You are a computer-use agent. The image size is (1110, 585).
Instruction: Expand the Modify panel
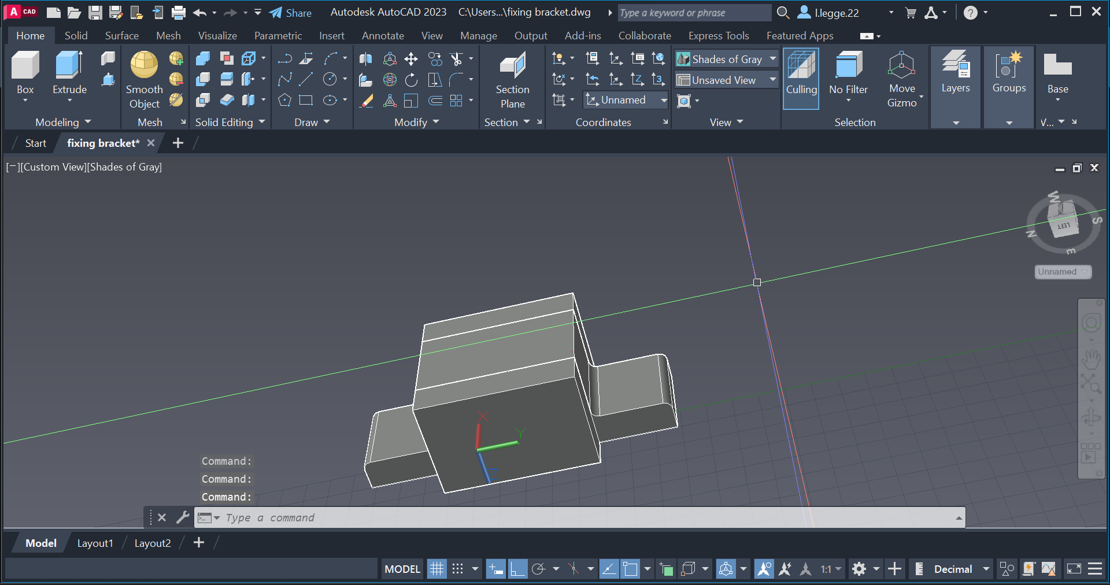tap(417, 122)
